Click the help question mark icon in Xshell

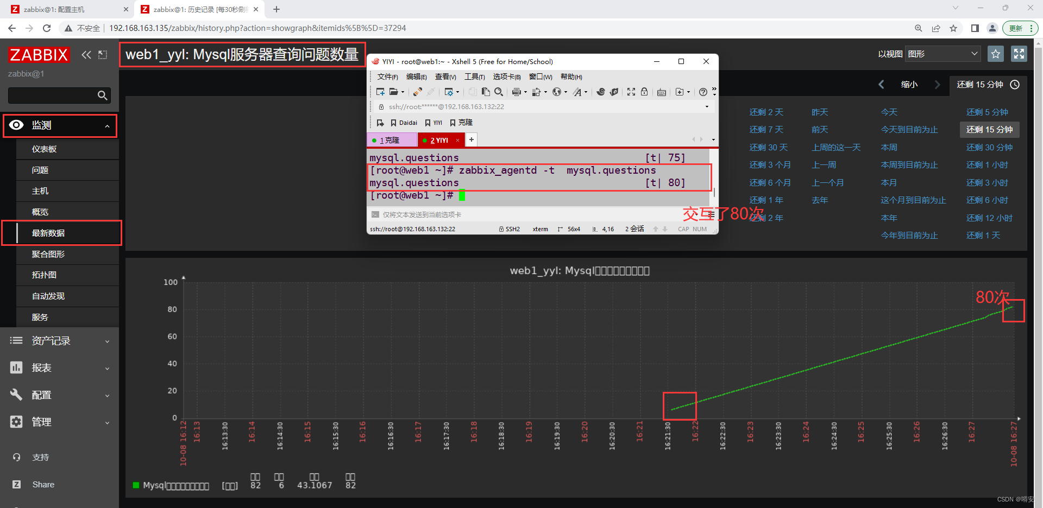pyautogui.click(x=703, y=92)
